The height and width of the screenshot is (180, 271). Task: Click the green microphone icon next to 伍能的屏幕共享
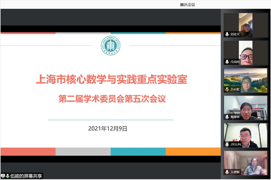(x=7, y=176)
